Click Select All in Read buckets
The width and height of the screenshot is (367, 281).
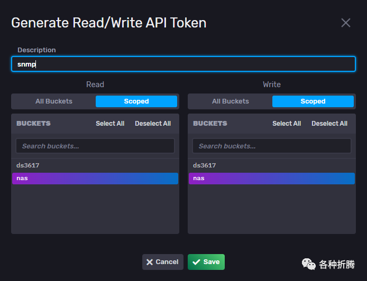(110, 124)
